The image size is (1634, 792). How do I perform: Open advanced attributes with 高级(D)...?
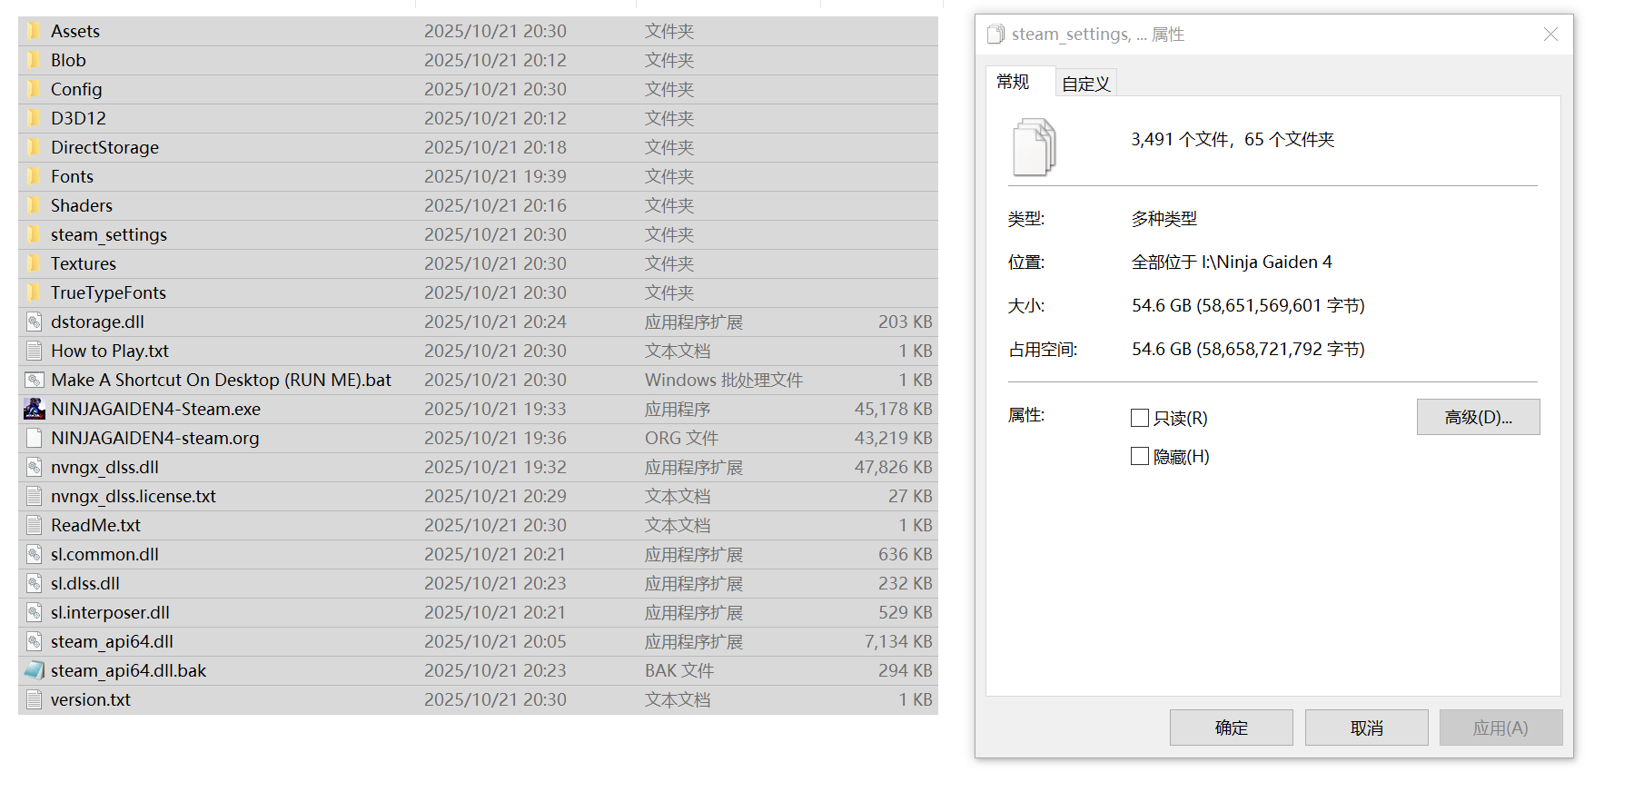tap(1478, 417)
